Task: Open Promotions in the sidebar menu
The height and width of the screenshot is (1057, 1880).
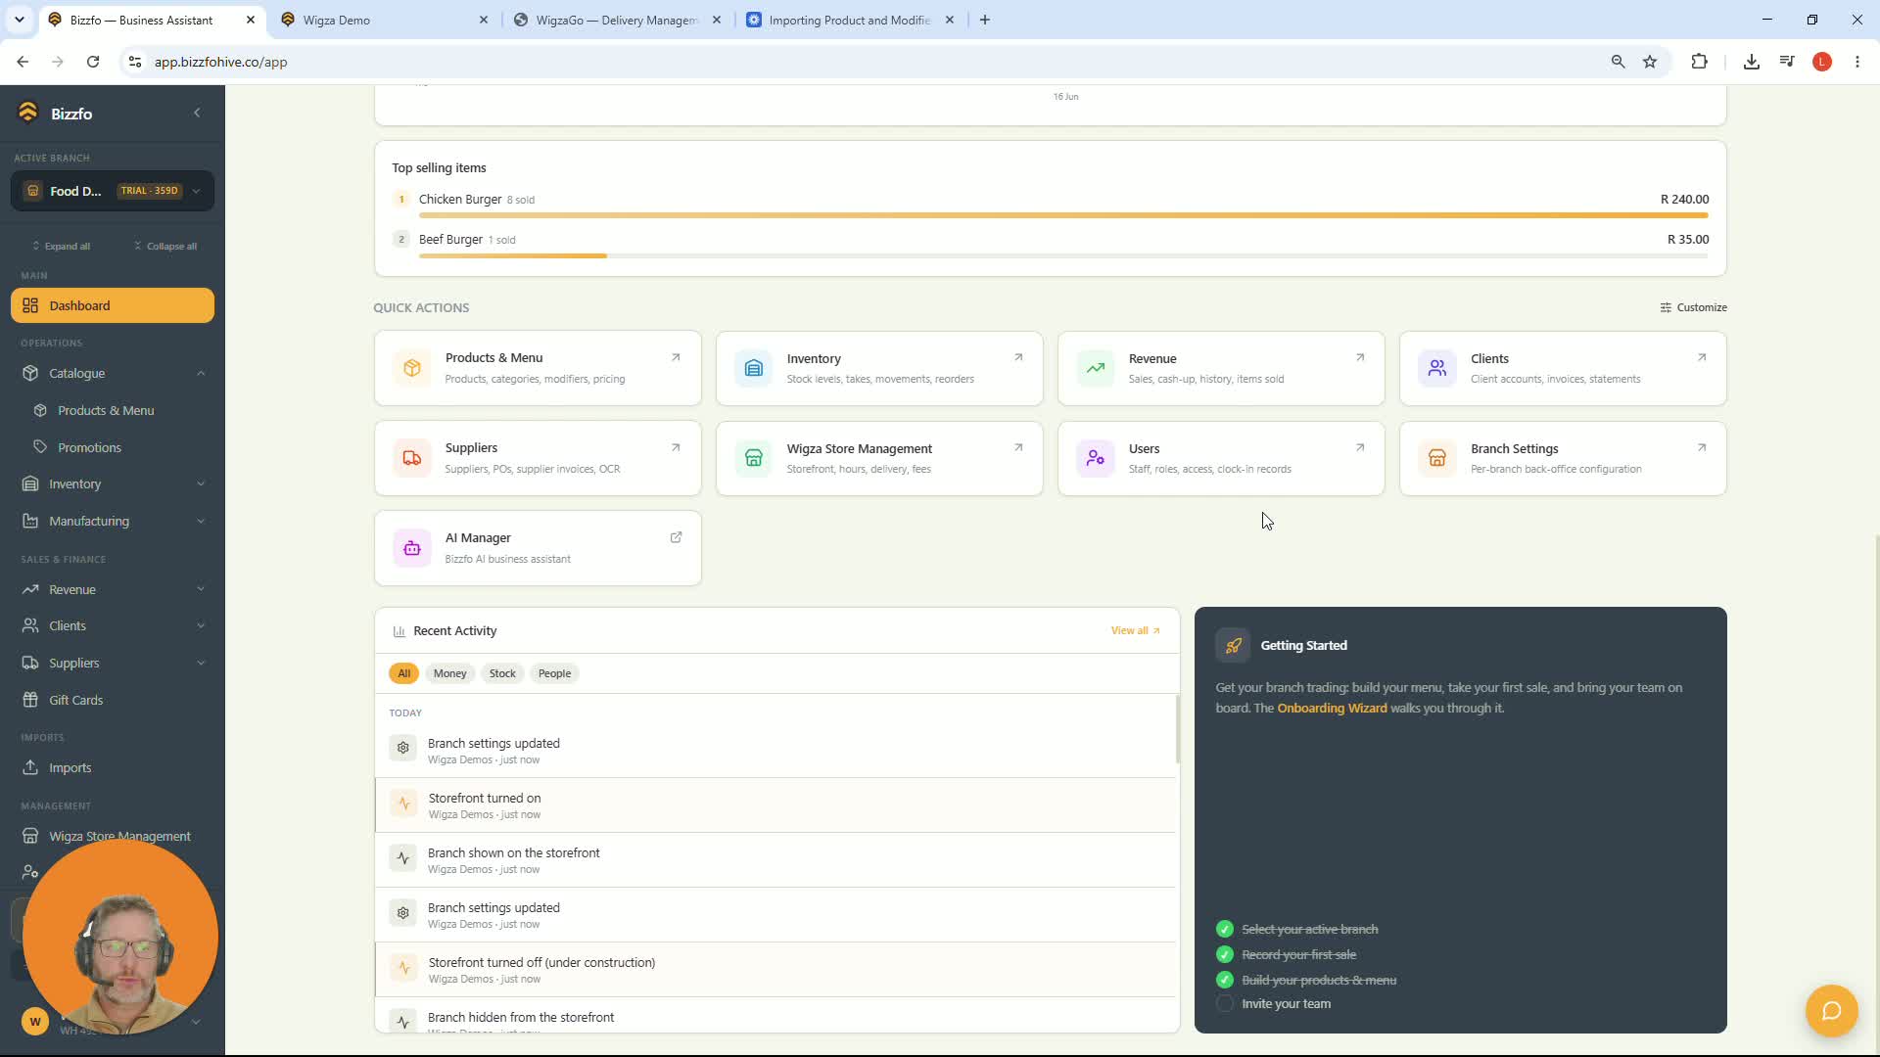Action: (x=89, y=447)
